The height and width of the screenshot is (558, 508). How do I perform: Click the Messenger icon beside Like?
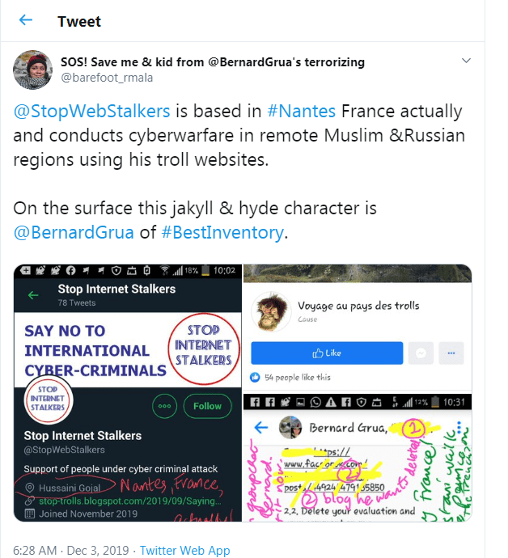pyautogui.click(x=421, y=353)
